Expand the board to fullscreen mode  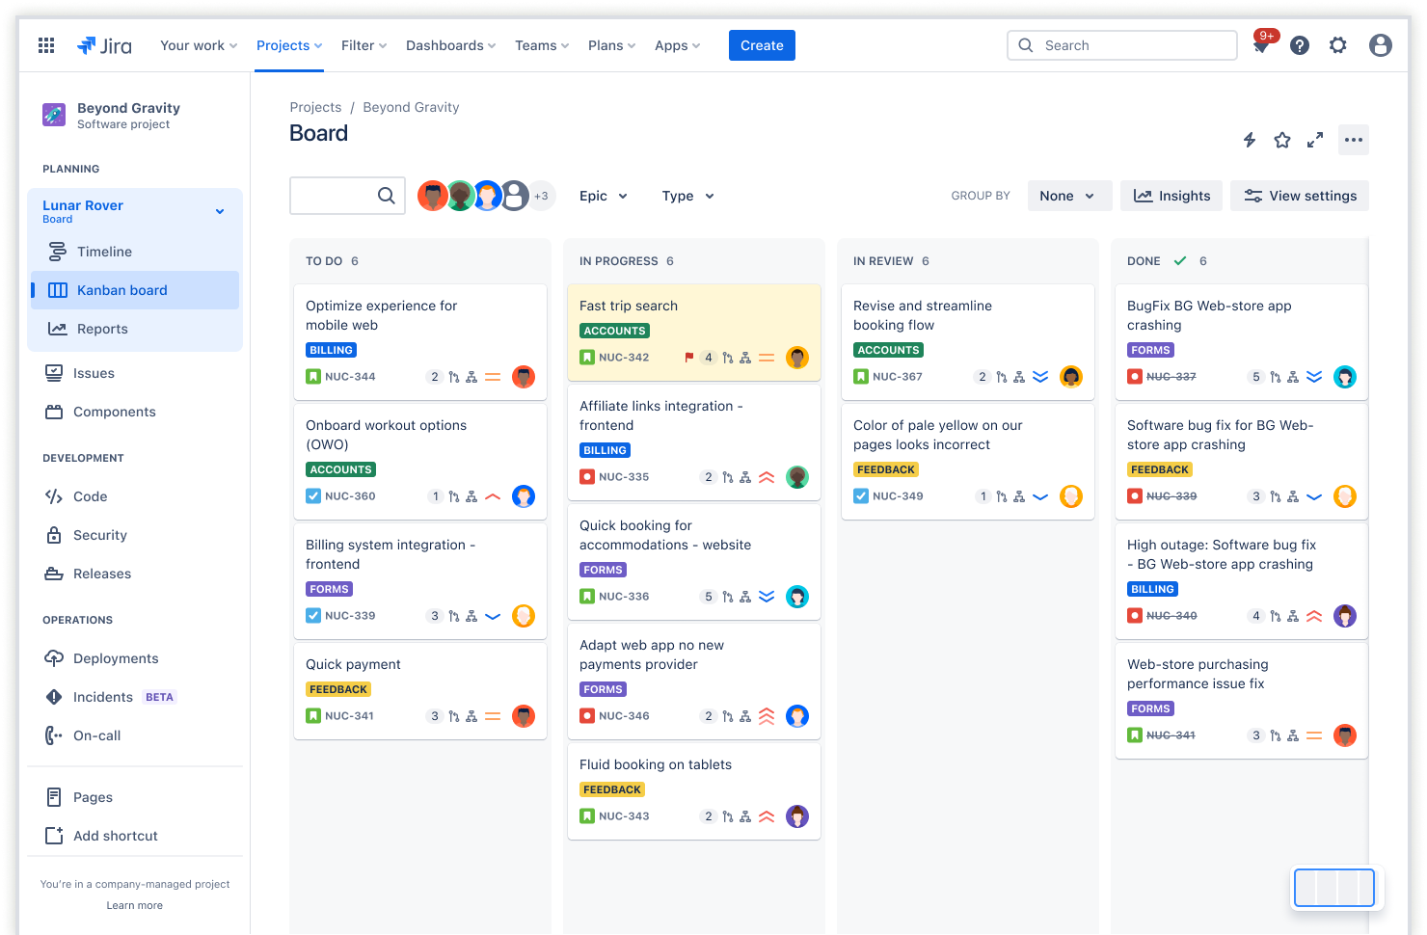click(x=1314, y=140)
